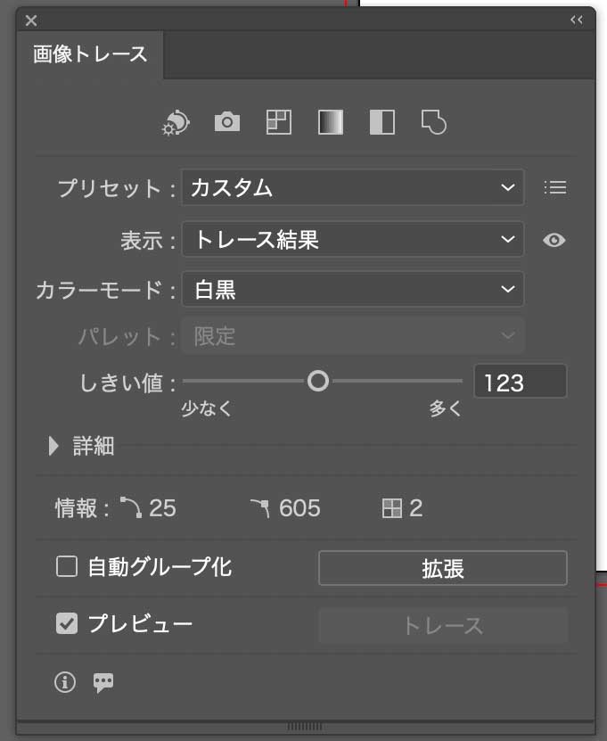The height and width of the screenshot is (741, 607).
Task: Collapse the panel with the double-arrow icon
Action: (577, 20)
